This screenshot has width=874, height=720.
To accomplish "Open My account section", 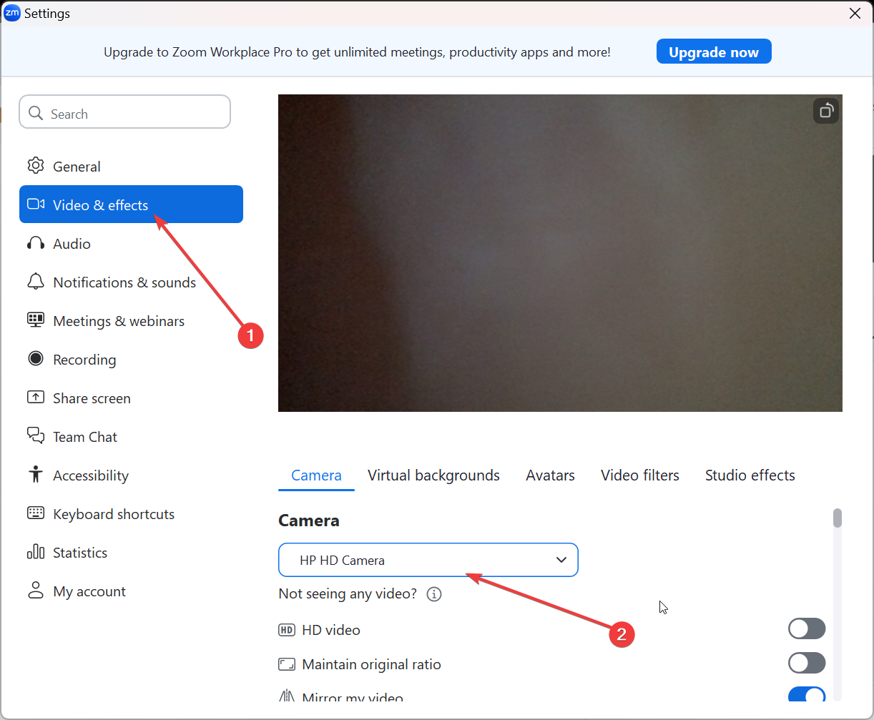I will point(131,591).
